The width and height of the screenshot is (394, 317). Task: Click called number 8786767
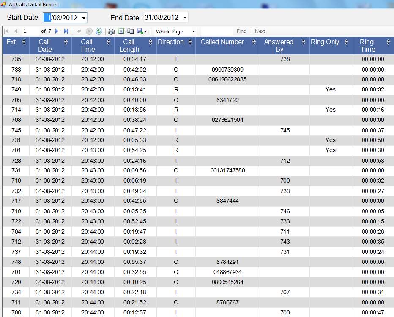(x=227, y=302)
